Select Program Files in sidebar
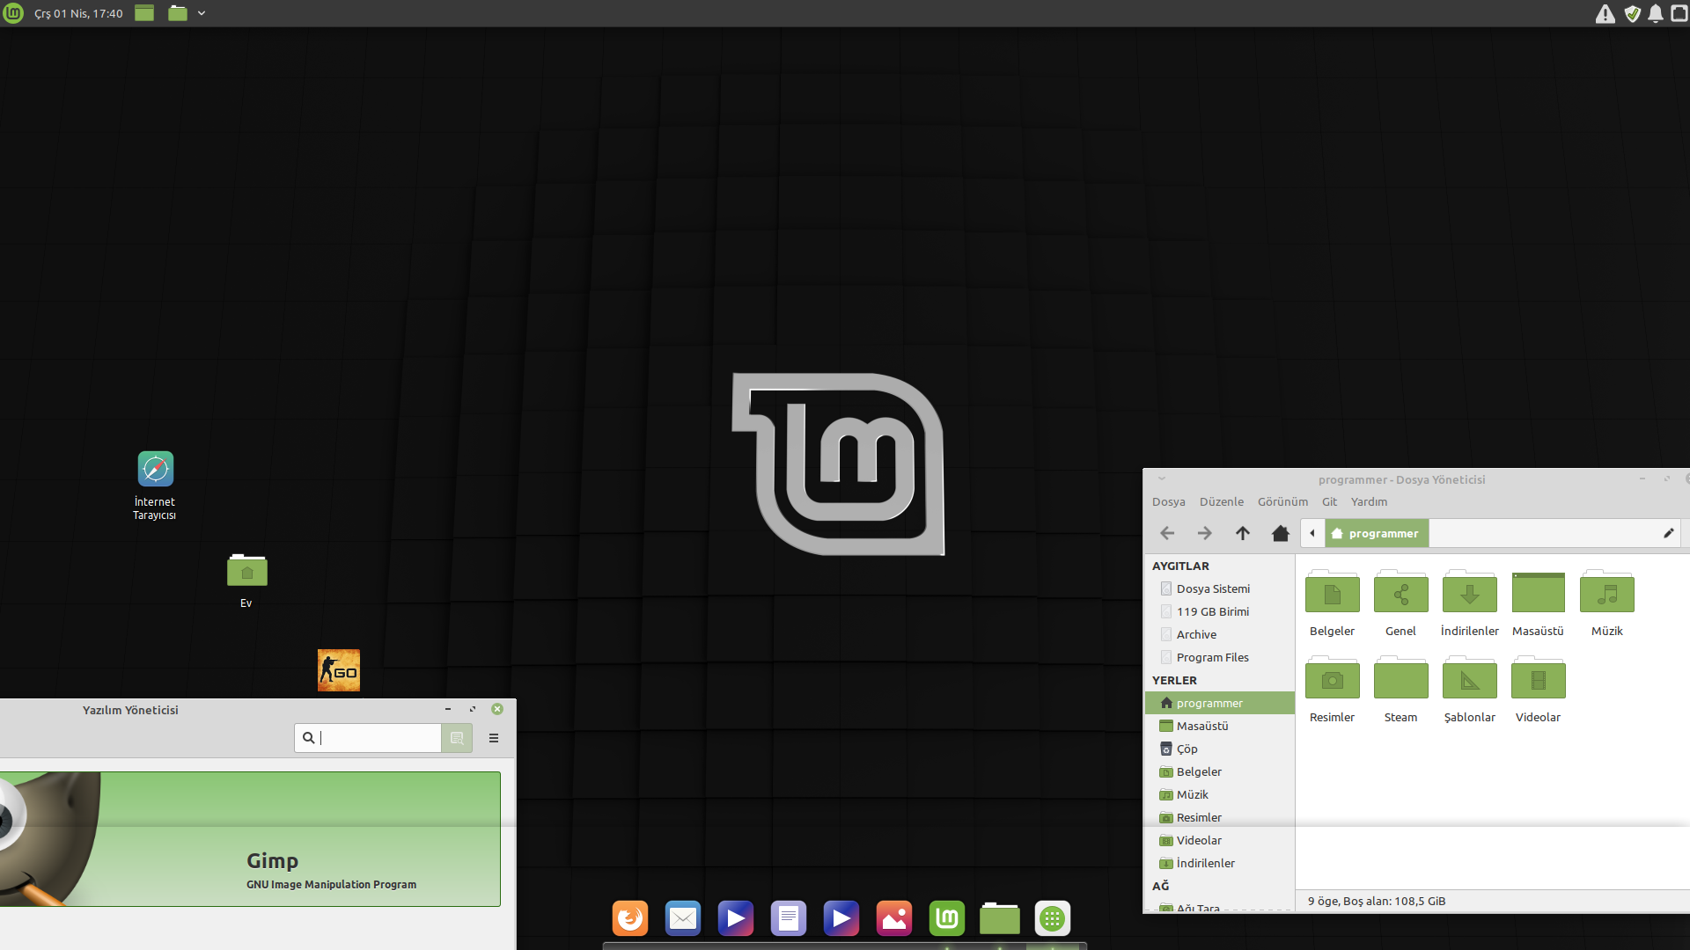The height and width of the screenshot is (950, 1690). pyautogui.click(x=1220, y=658)
